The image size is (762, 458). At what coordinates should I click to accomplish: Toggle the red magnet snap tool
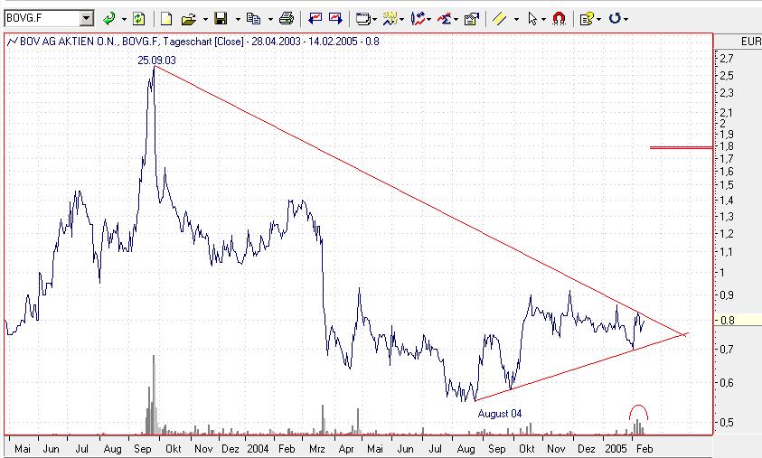pyautogui.click(x=560, y=18)
